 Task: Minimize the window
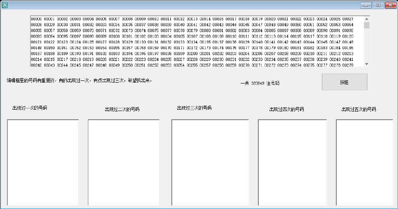pos(366,5)
